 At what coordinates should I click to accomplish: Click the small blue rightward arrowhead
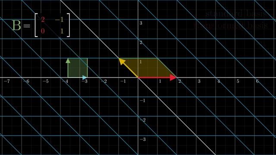point(85,77)
